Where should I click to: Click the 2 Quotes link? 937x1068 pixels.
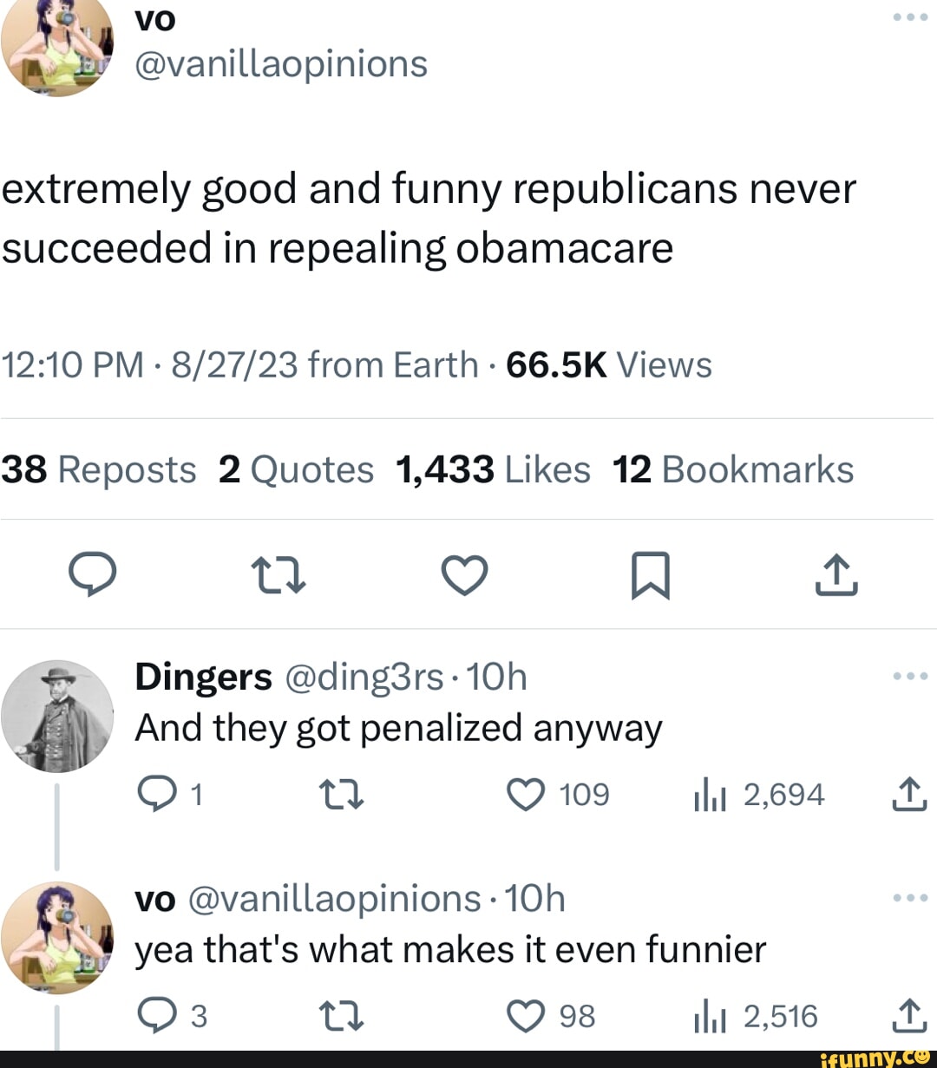(x=297, y=468)
